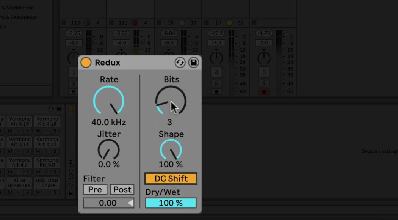Mute the Killer Break 006 pad
This screenshot has width=398, height=220.
10,193
